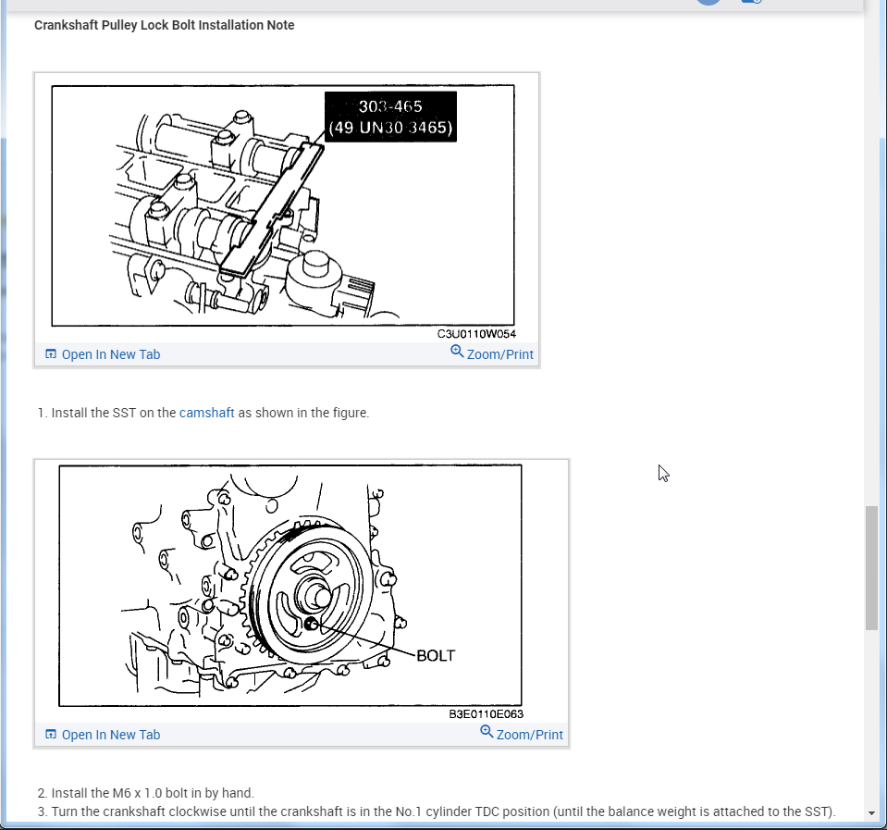Follow the camshaft hyperlink in step 1
Image resolution: width=887 pixels, height=830 pixels.
pyautogui.click(x=206, y=413)
